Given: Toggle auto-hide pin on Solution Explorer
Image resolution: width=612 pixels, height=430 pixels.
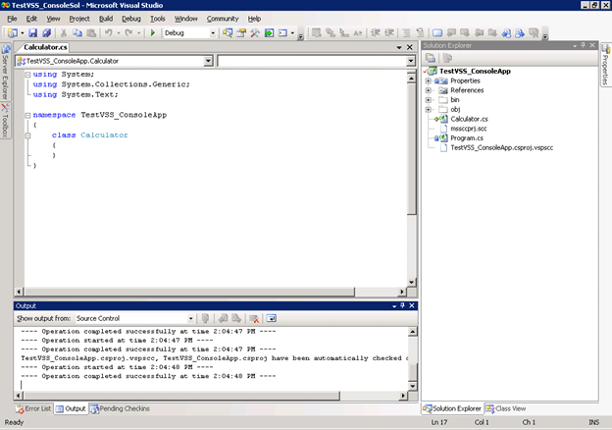Looking at the screenshot, I should pyautogui.click(x=584, y=45).
